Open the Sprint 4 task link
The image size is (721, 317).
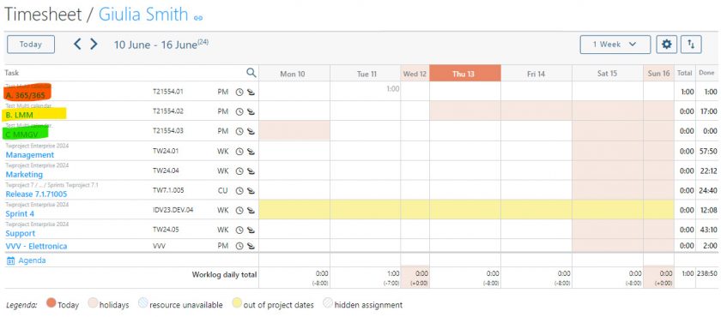pyautogui.click(x=20, y=214)
